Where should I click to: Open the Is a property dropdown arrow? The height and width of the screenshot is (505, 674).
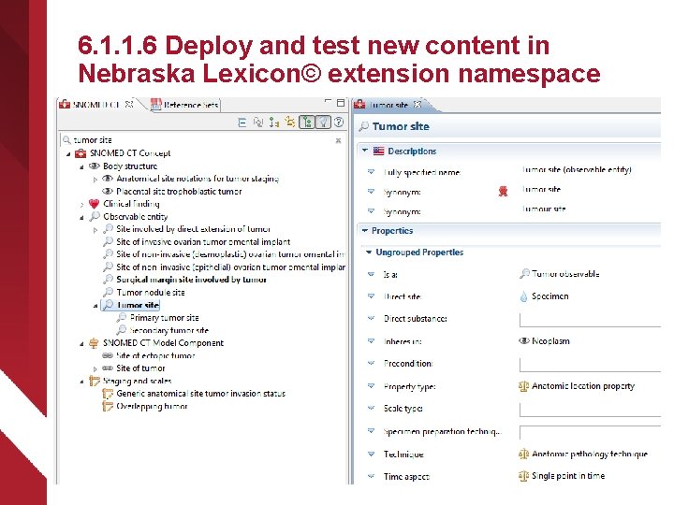click(371, 274)
